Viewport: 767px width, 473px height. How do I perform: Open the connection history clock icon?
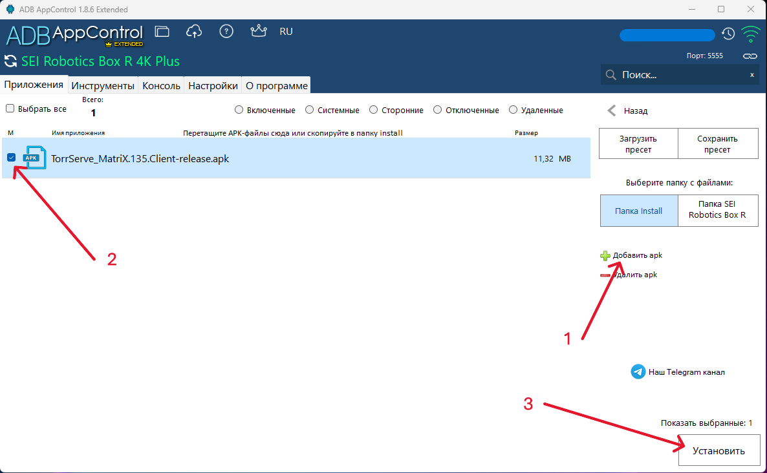(x=728, y=34)
